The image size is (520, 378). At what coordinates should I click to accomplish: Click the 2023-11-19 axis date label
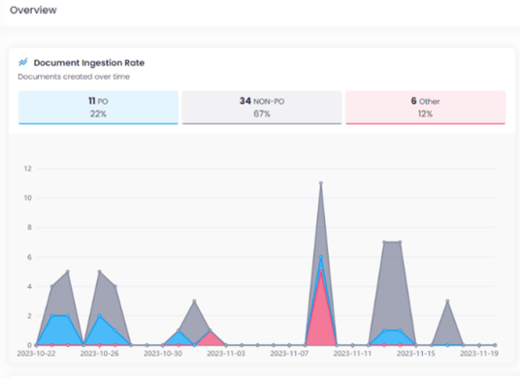(479, 354)
